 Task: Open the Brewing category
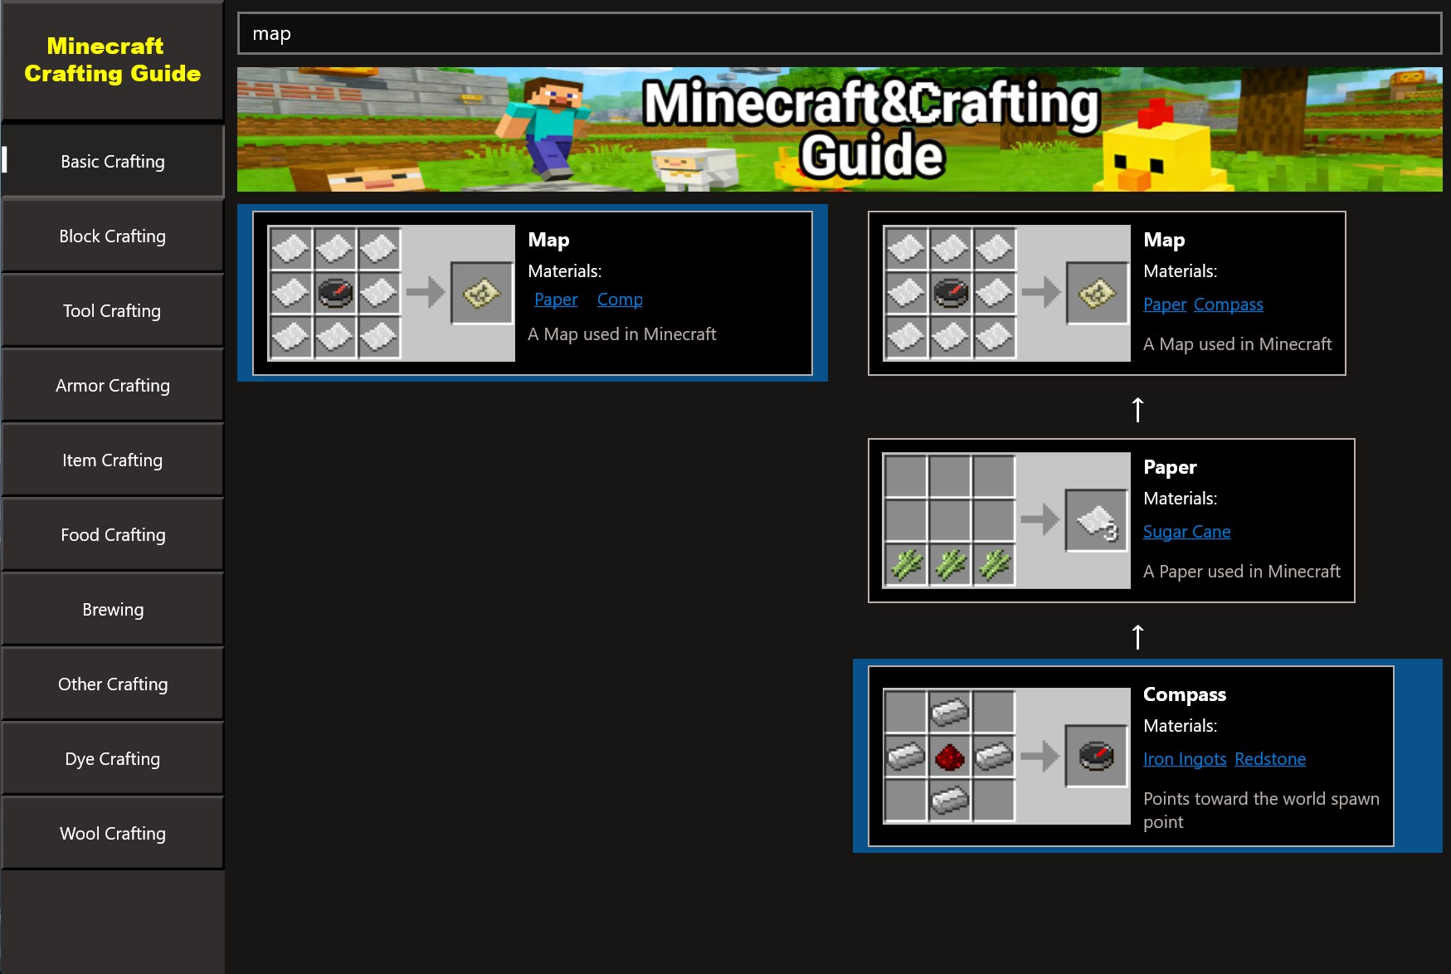(x=113, y=609)
